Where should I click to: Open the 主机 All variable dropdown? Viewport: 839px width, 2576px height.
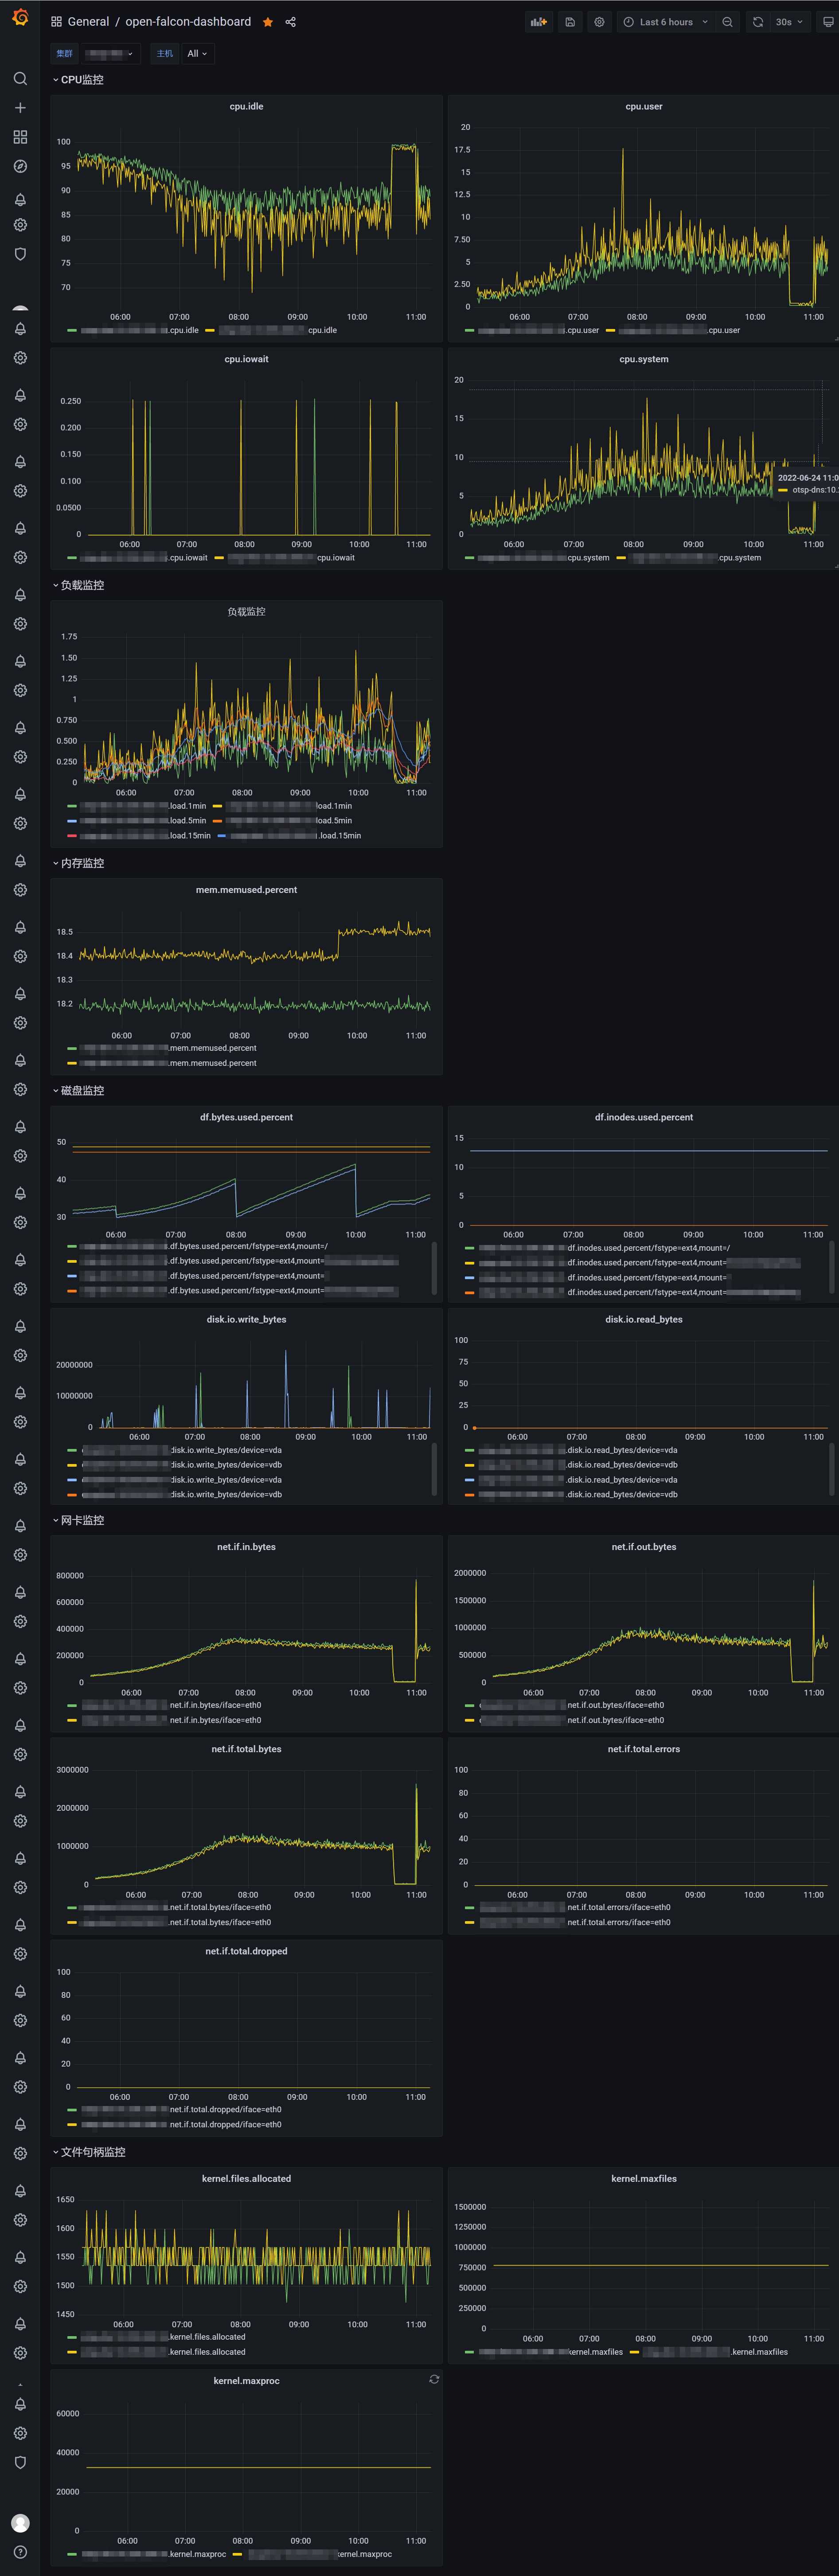tap(197, 54)
